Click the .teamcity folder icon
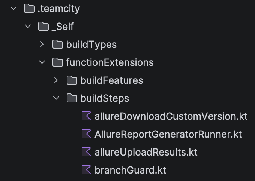The height and width of the screenshot is (181, 255). [29, 9]
